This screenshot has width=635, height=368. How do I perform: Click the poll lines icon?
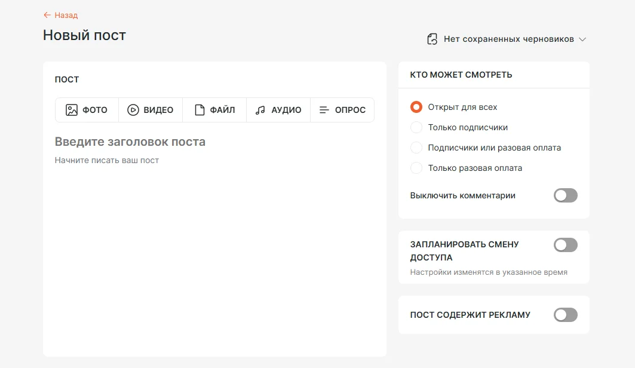point(324,110)
